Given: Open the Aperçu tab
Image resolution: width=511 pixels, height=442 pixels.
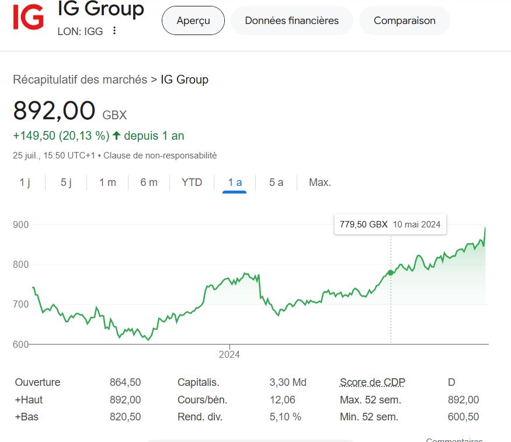Looking at the screenshot, I should [193, 21].
